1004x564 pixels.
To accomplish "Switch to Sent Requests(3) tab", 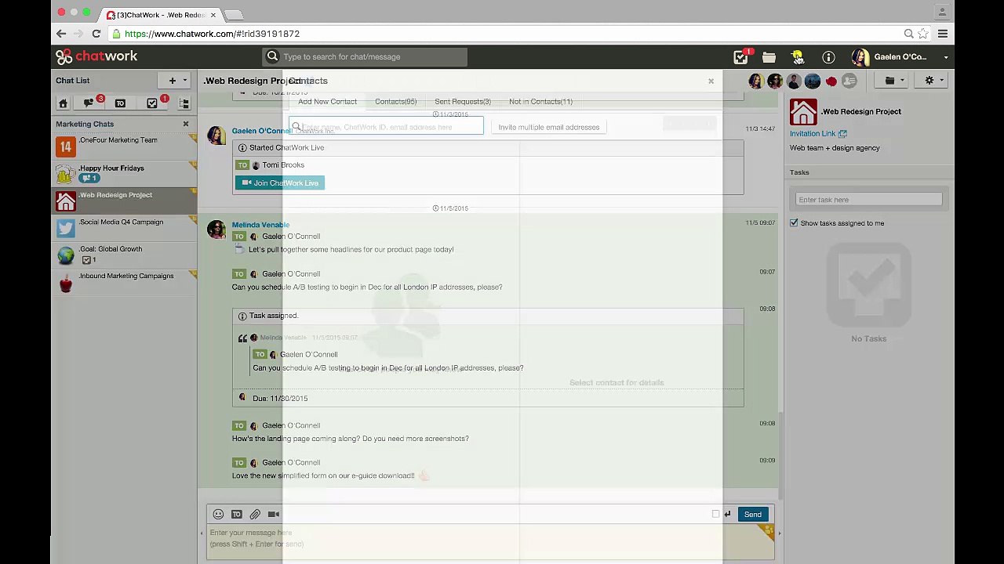I will tap(463, 102).
